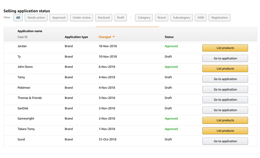
Task: Select the ASIN filter
Action: 200,18
